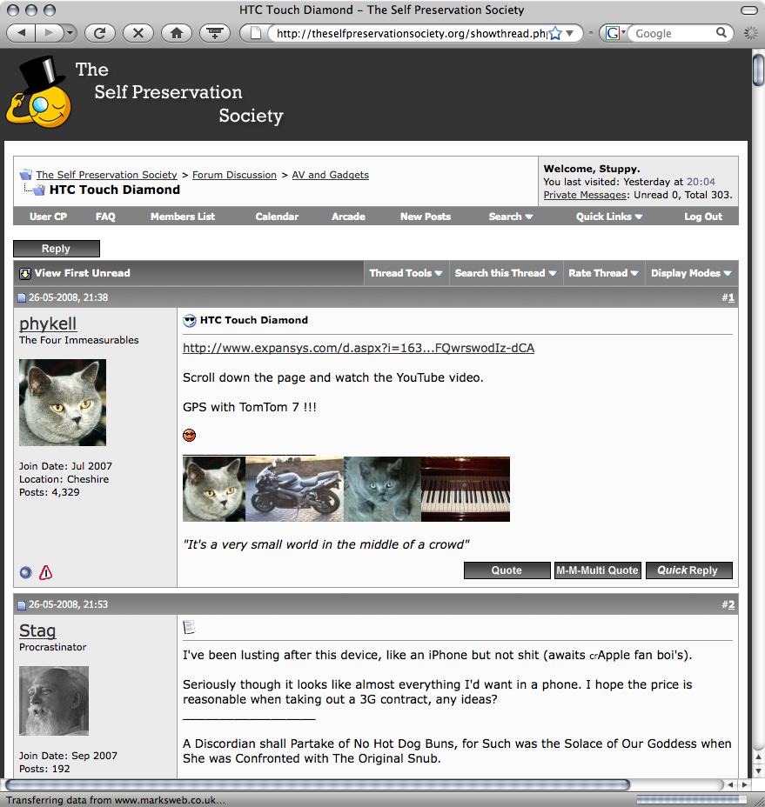
Task: Stop loading with the X toolbar icon
Action: (x=138, y=33)
